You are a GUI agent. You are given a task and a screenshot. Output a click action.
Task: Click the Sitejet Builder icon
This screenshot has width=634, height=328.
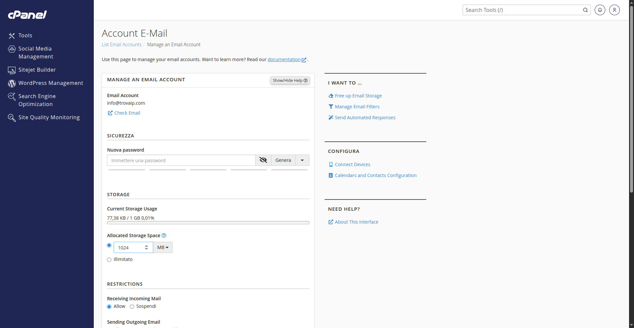[12, 70]
